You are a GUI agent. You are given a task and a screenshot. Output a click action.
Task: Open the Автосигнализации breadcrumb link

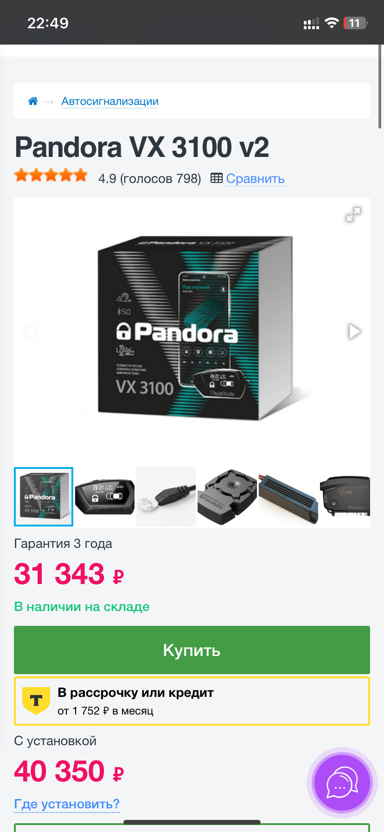click(110, 101)
